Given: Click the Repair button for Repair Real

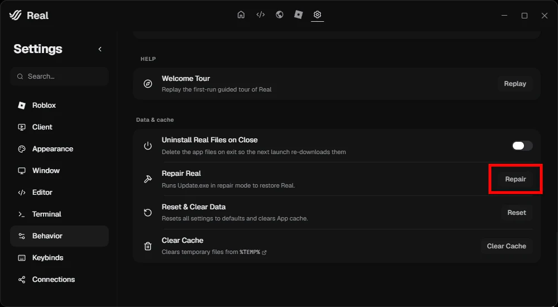Looking at the screenshot, I should click(515, 179).
